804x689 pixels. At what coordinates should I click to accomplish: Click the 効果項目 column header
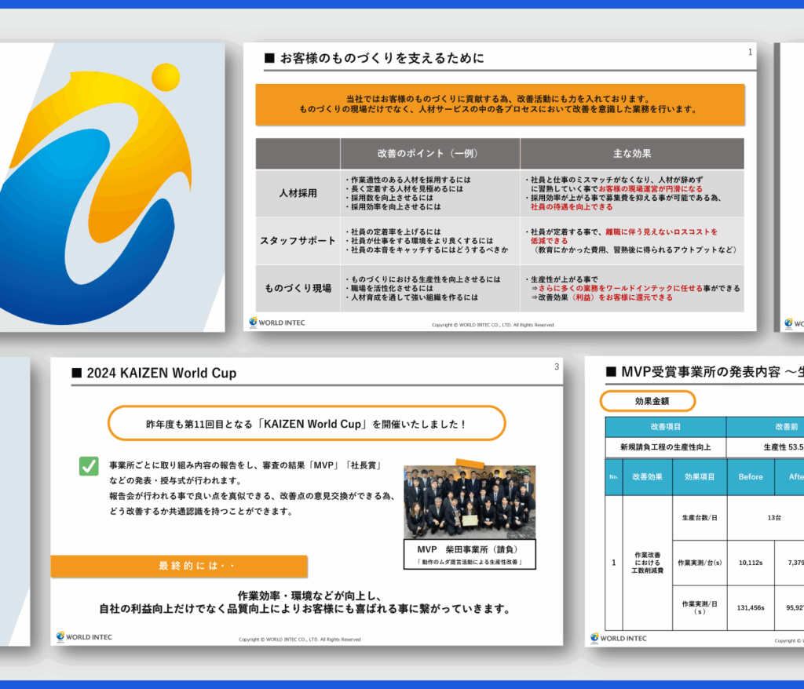(700, 477)
